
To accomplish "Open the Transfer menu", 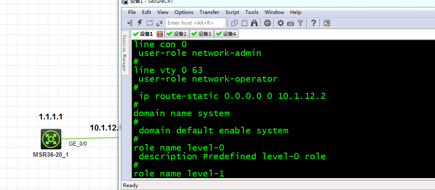I will pos(209,12).
